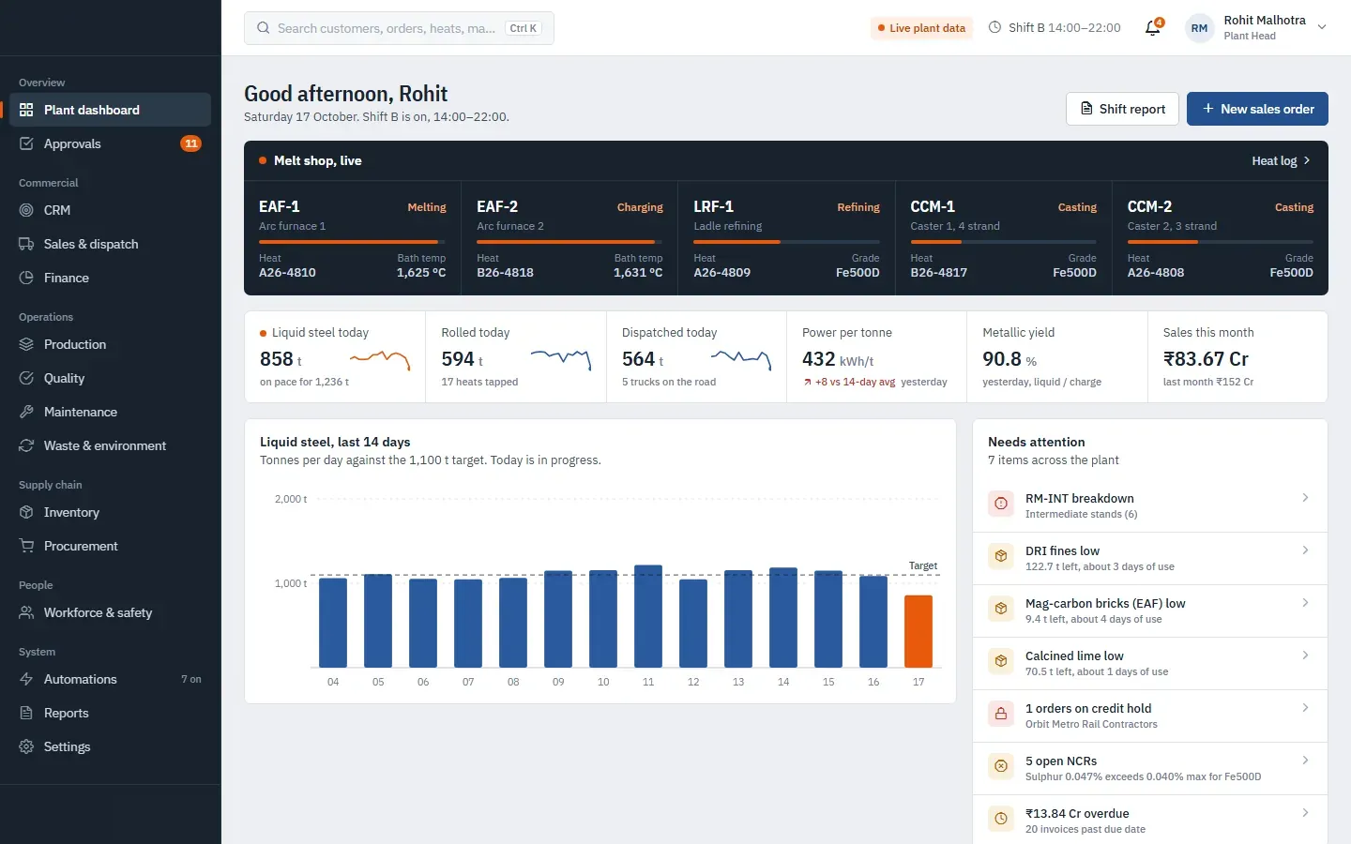Create a New sales order
This screenshot has height=844, width=1351.
pyautogui.click(x=1257, y=109)
